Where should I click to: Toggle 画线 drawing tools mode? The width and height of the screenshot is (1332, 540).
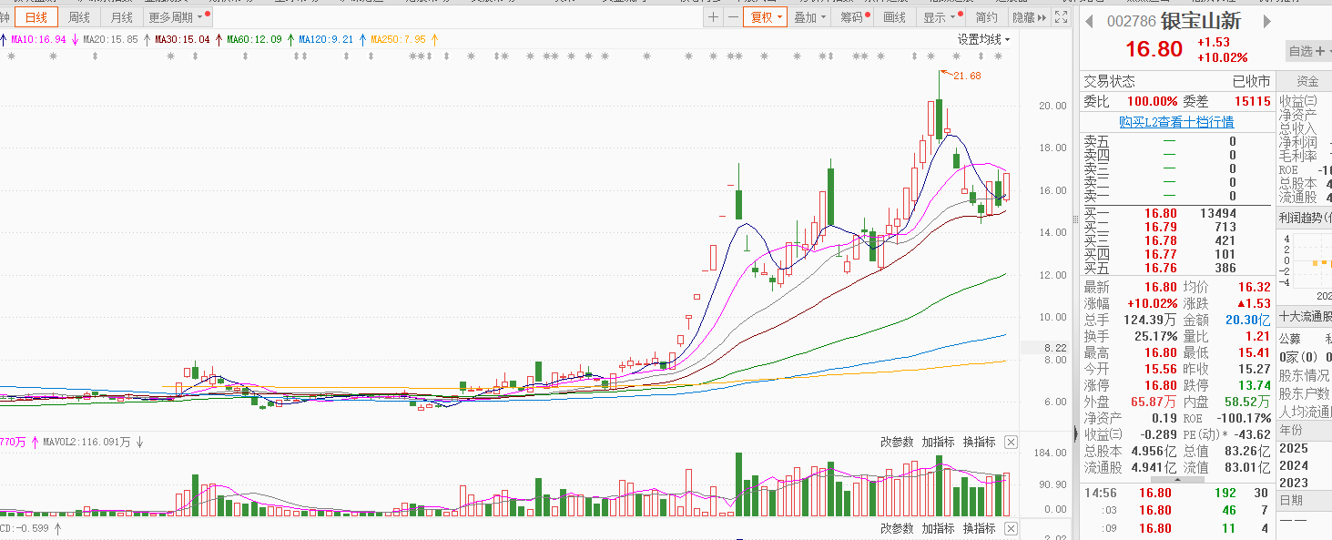[x=895, y=17]
